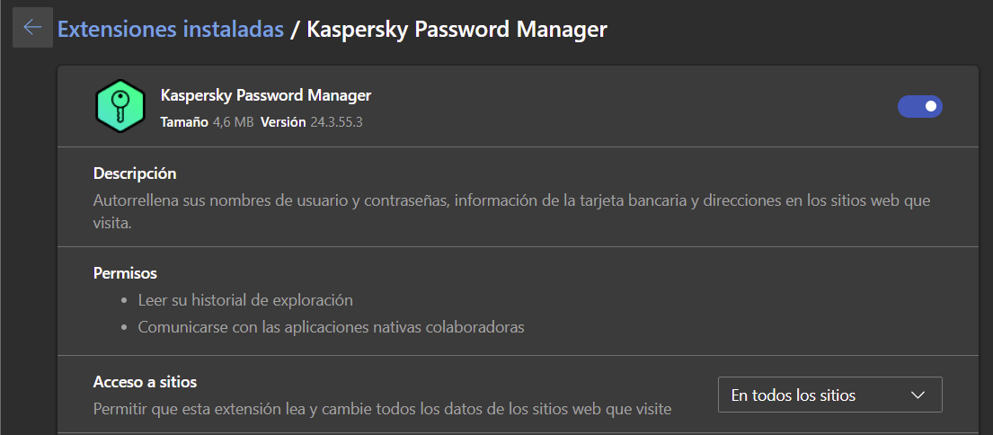
Task: Click the Tamaño label
Action: click(183, 121)
